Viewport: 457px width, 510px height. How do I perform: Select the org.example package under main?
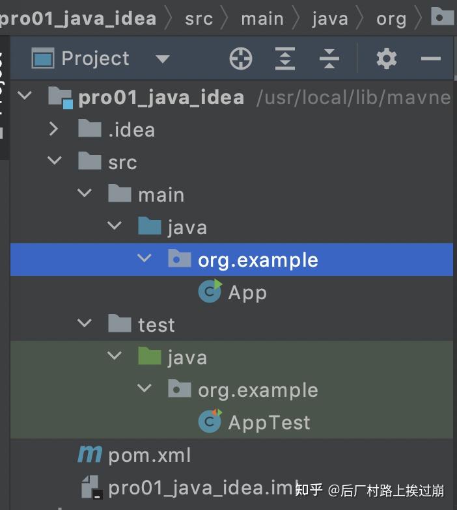(258, 260)
